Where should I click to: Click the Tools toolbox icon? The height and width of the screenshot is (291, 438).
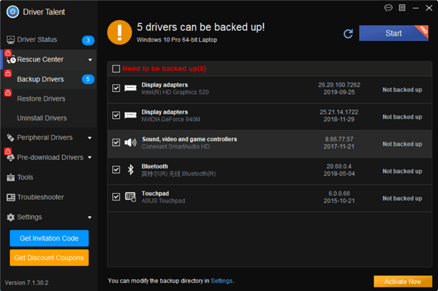(x=11, y=177)
